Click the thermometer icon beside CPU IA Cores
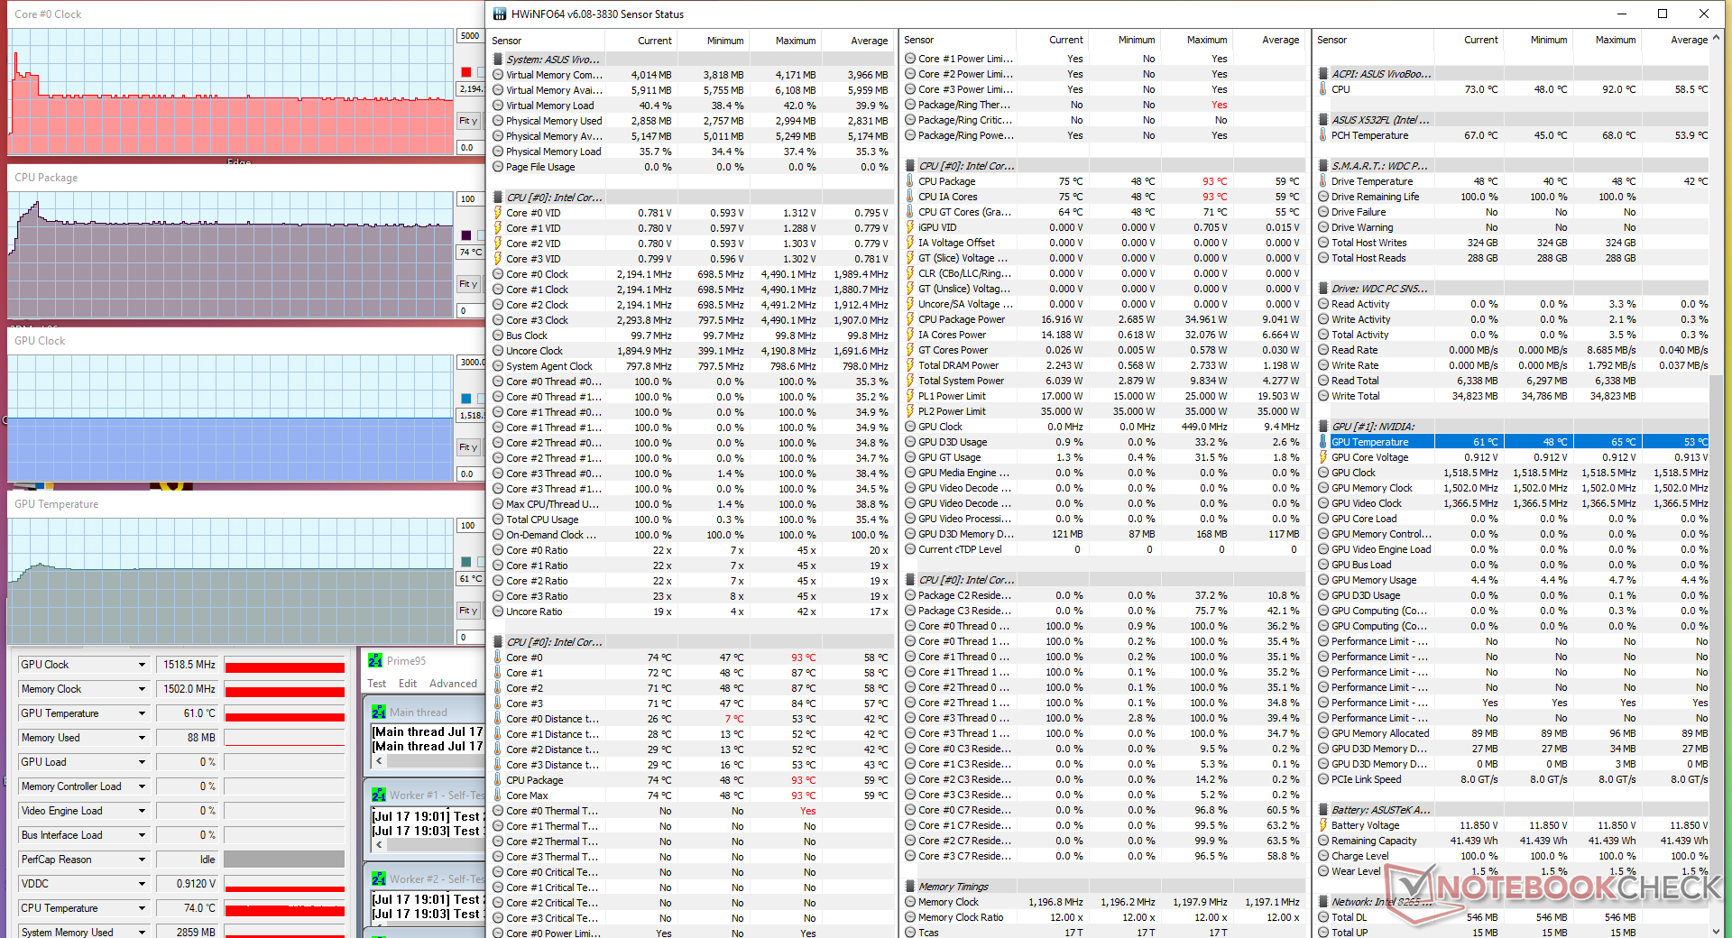 pyautogui.click(x=910, y=197)
